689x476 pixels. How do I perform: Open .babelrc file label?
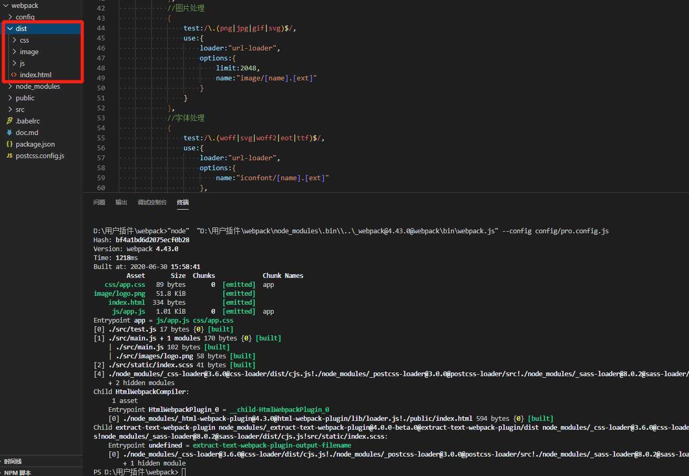point(28,121)
